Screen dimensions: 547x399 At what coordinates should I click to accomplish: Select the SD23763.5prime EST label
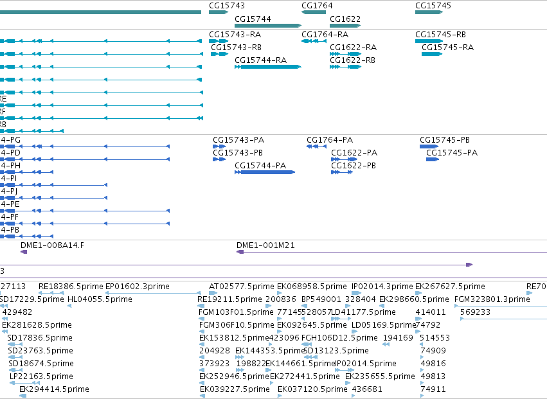click(x=40, y=351)
